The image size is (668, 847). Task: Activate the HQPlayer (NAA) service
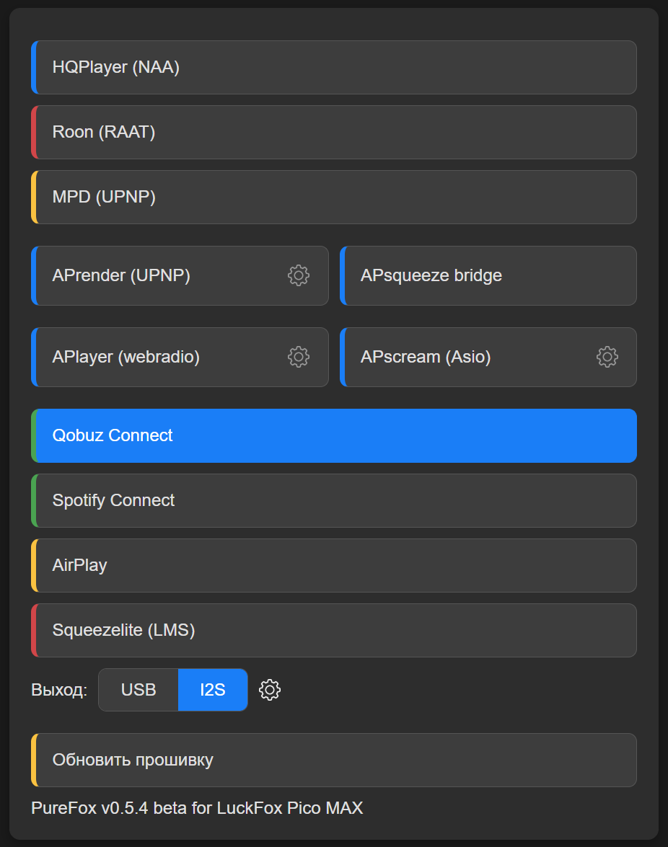click(334, 68)
